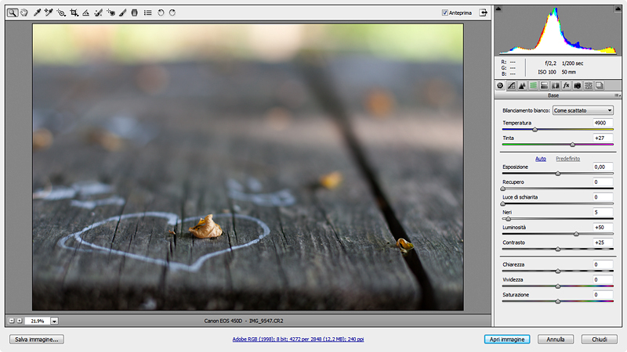The width and height of the screenshot is (627, 352).
Task: Select the Crop tool
Action: pos(74,13)
